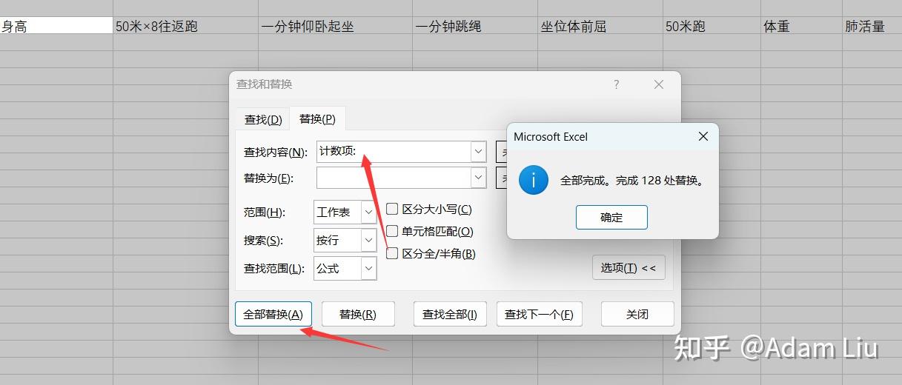
Task: Click the blue information icon in message box
Action: [x=534, y=180]
